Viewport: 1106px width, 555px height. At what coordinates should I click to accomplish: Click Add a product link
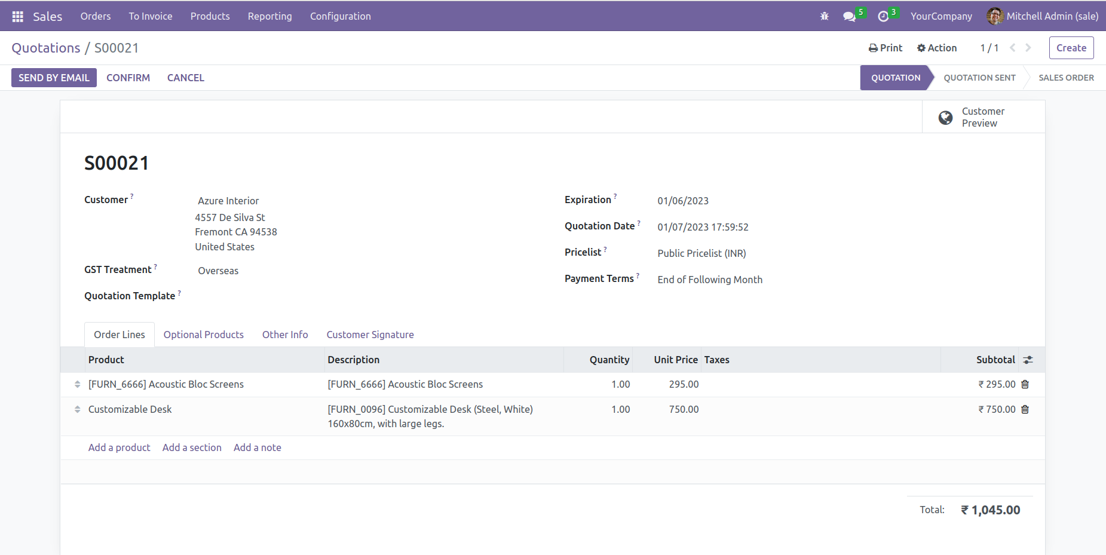119,447
